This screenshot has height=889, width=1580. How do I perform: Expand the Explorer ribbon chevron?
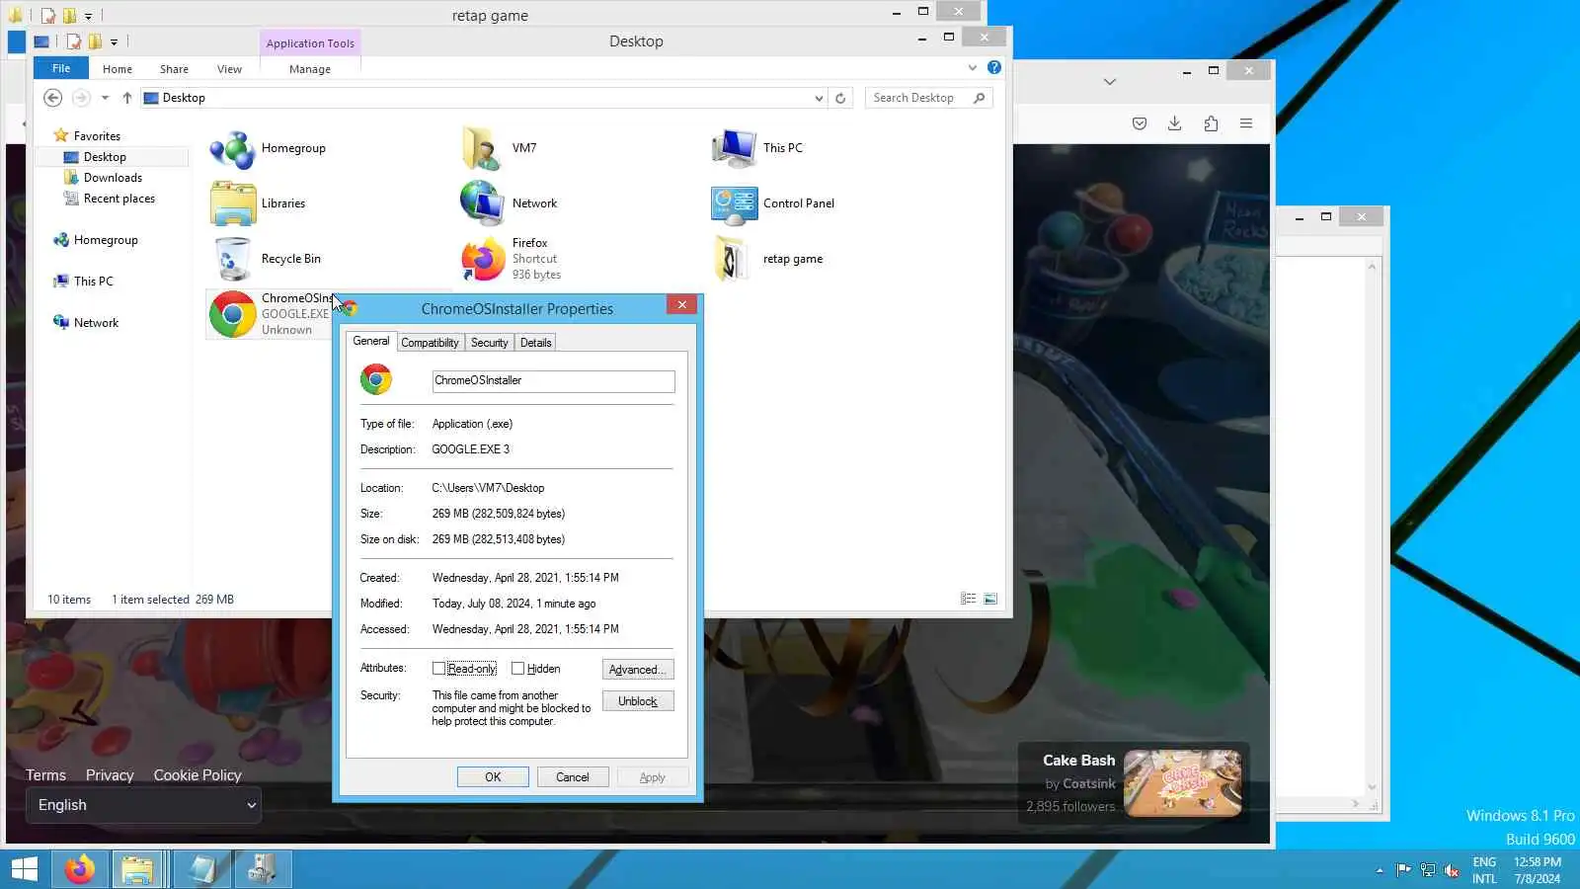(x=973, y=68)
